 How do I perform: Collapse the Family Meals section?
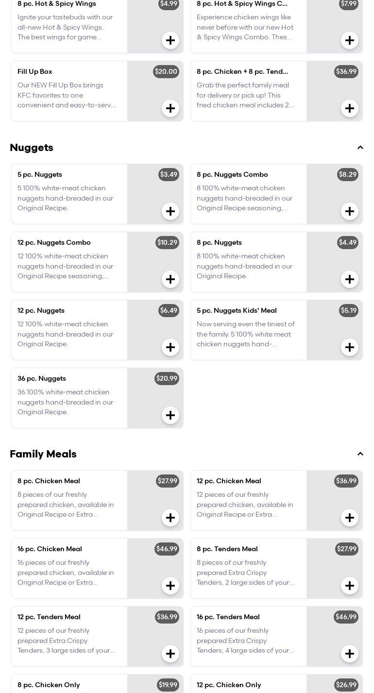(x=360, y=454)
